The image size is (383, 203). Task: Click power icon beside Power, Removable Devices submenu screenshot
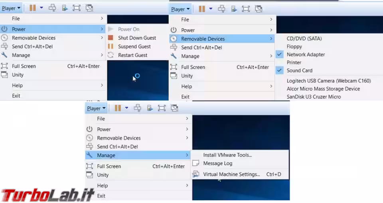pos(174,30)
